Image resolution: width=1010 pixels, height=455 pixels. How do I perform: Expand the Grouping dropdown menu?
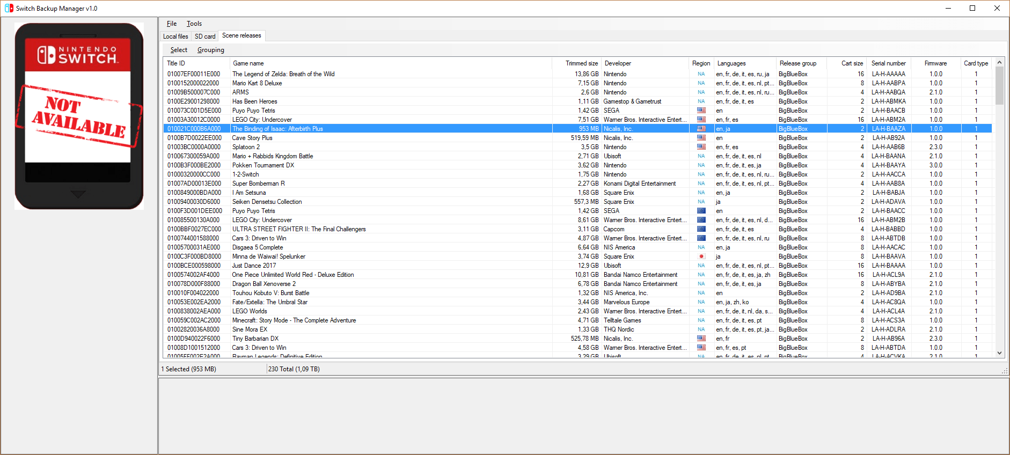210,50
